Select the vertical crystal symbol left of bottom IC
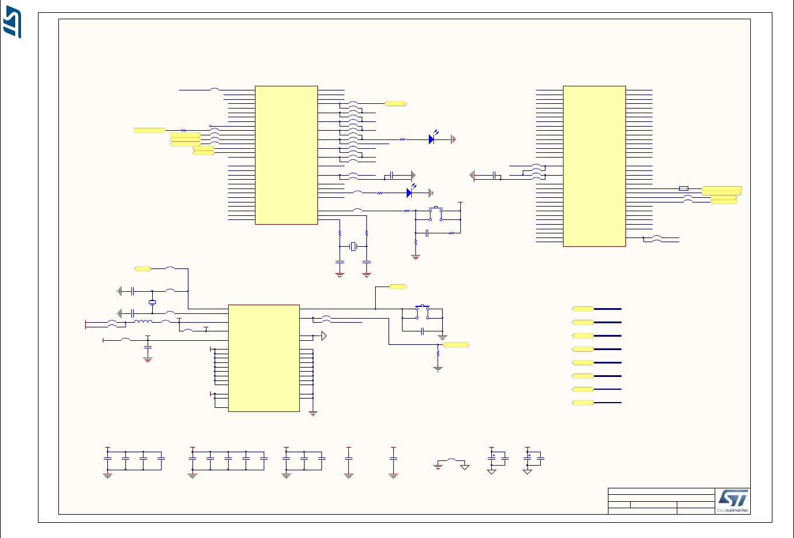This screenshot has width=794, height=538. coord(152,302)
